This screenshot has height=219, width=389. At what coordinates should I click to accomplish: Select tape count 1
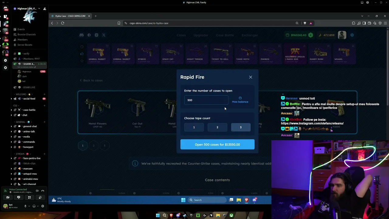pyautogui.click(x=194, y=127)
